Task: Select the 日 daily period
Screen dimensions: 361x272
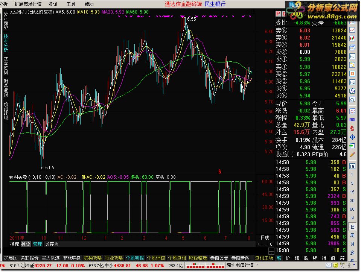Action: [352, 226]
